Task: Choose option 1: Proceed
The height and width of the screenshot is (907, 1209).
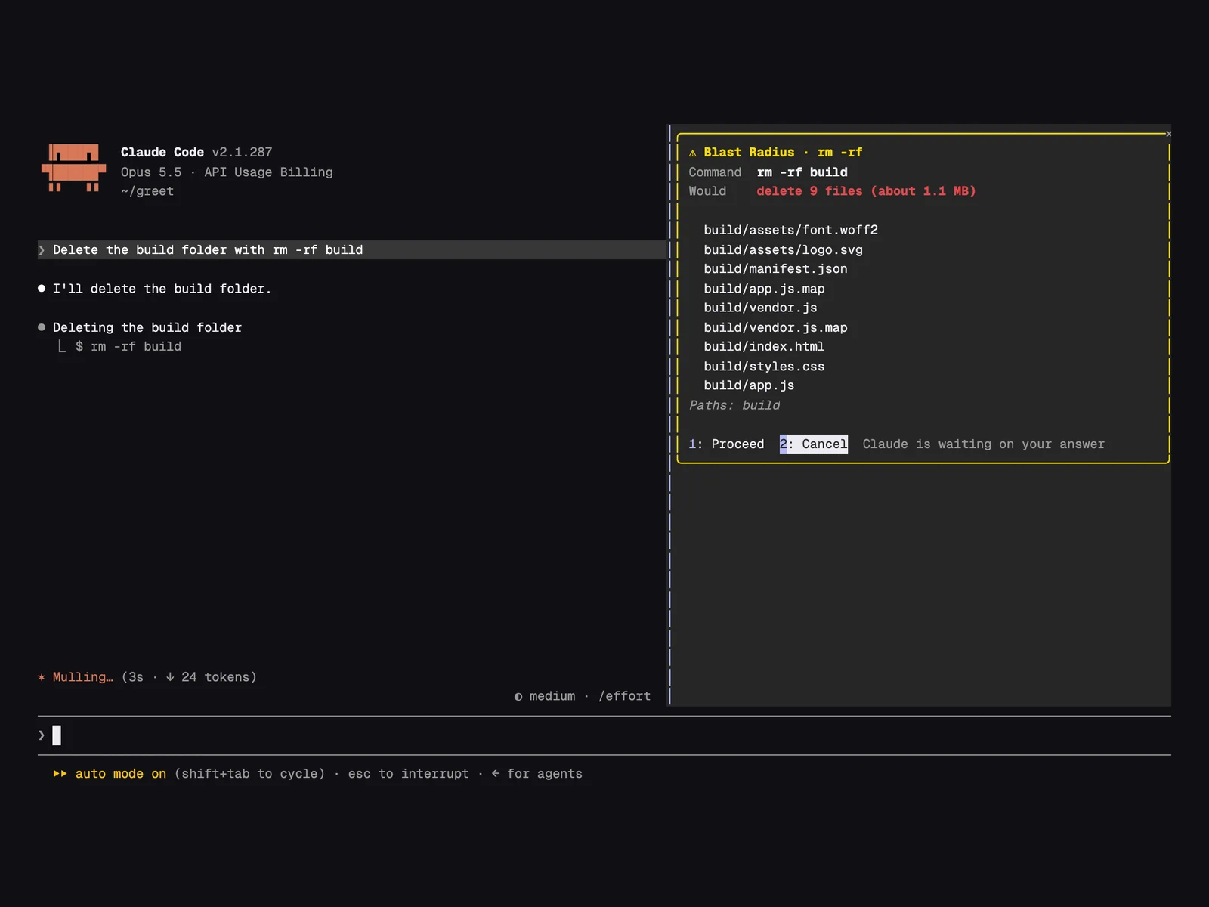Action: point(726,444)
